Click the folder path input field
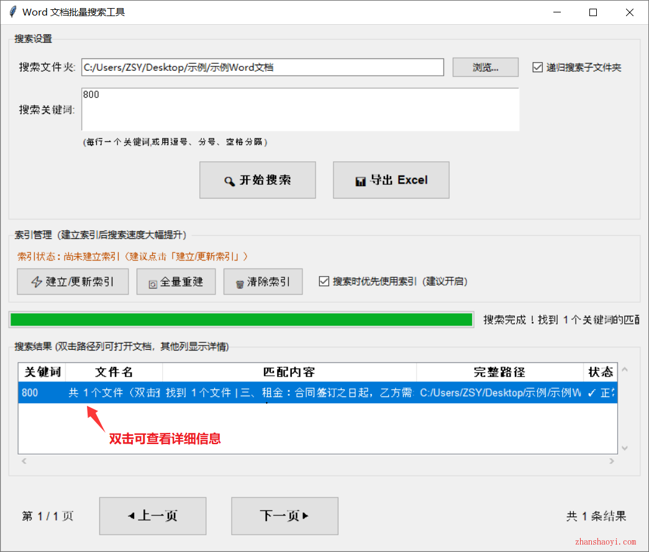 [x=262, y=67]
